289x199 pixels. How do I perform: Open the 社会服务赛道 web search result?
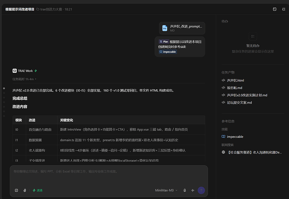(x=252, y=152)
